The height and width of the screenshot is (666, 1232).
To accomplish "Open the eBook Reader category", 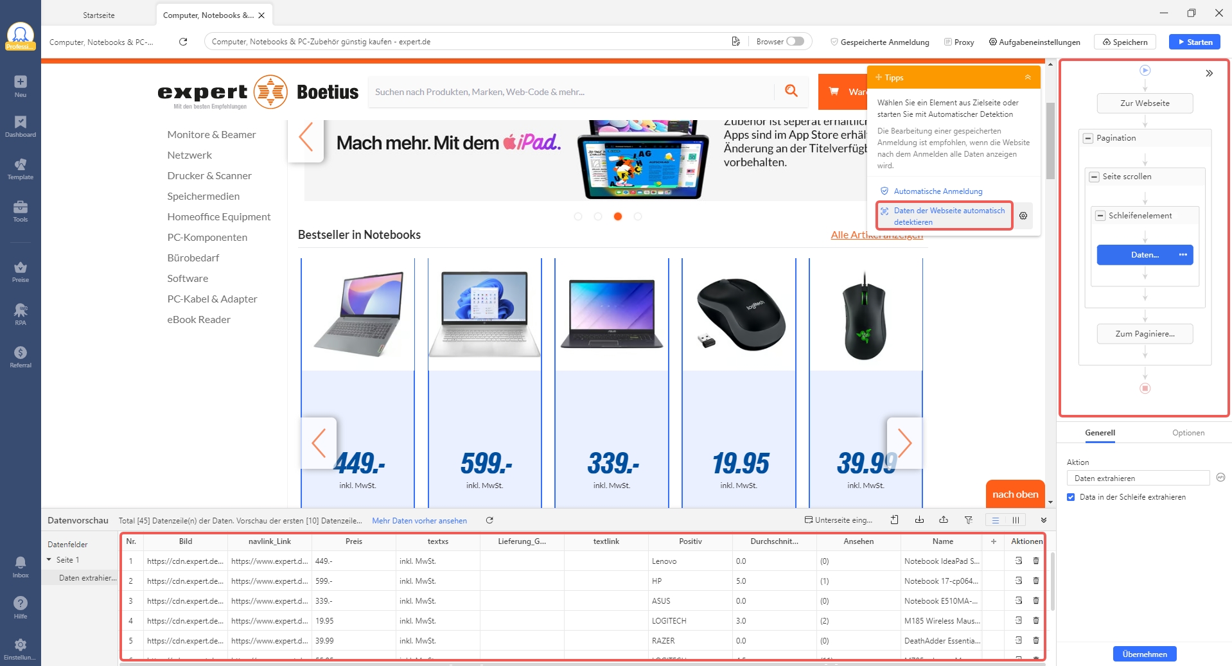I will pos(198,319).
